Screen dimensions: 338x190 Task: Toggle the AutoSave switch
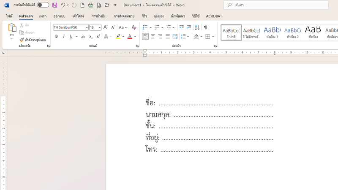(43, 5)
